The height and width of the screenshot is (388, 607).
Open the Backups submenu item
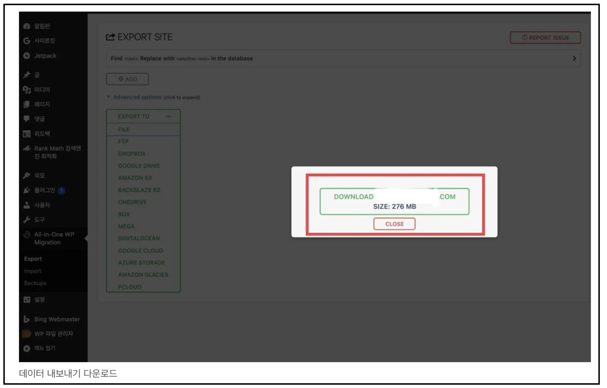tap(35, 283)
